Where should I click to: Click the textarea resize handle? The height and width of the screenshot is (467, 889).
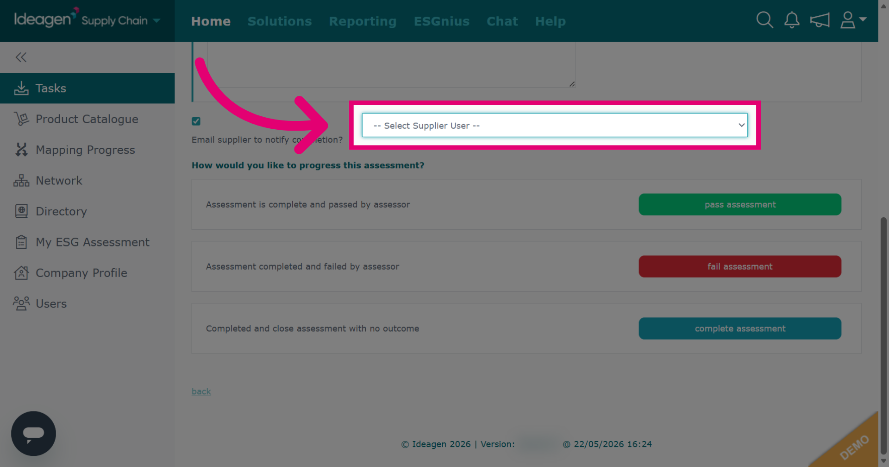click(572, 84)
